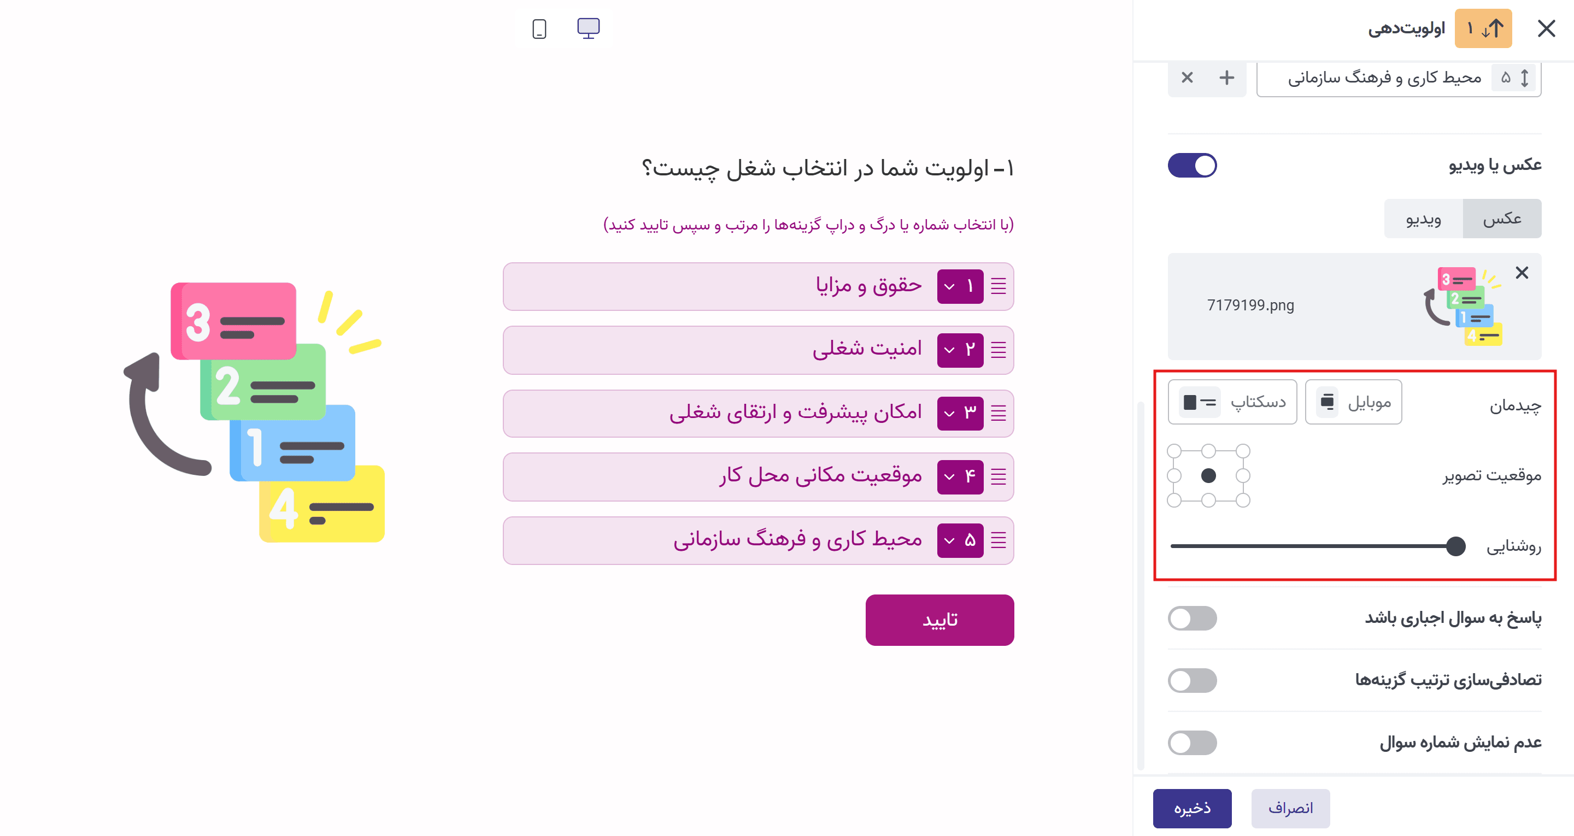The width and height of the screenshot is (1574, 836).
Task: Click the drag handle next to حقوق و مزایا
Action: [999, 286]
